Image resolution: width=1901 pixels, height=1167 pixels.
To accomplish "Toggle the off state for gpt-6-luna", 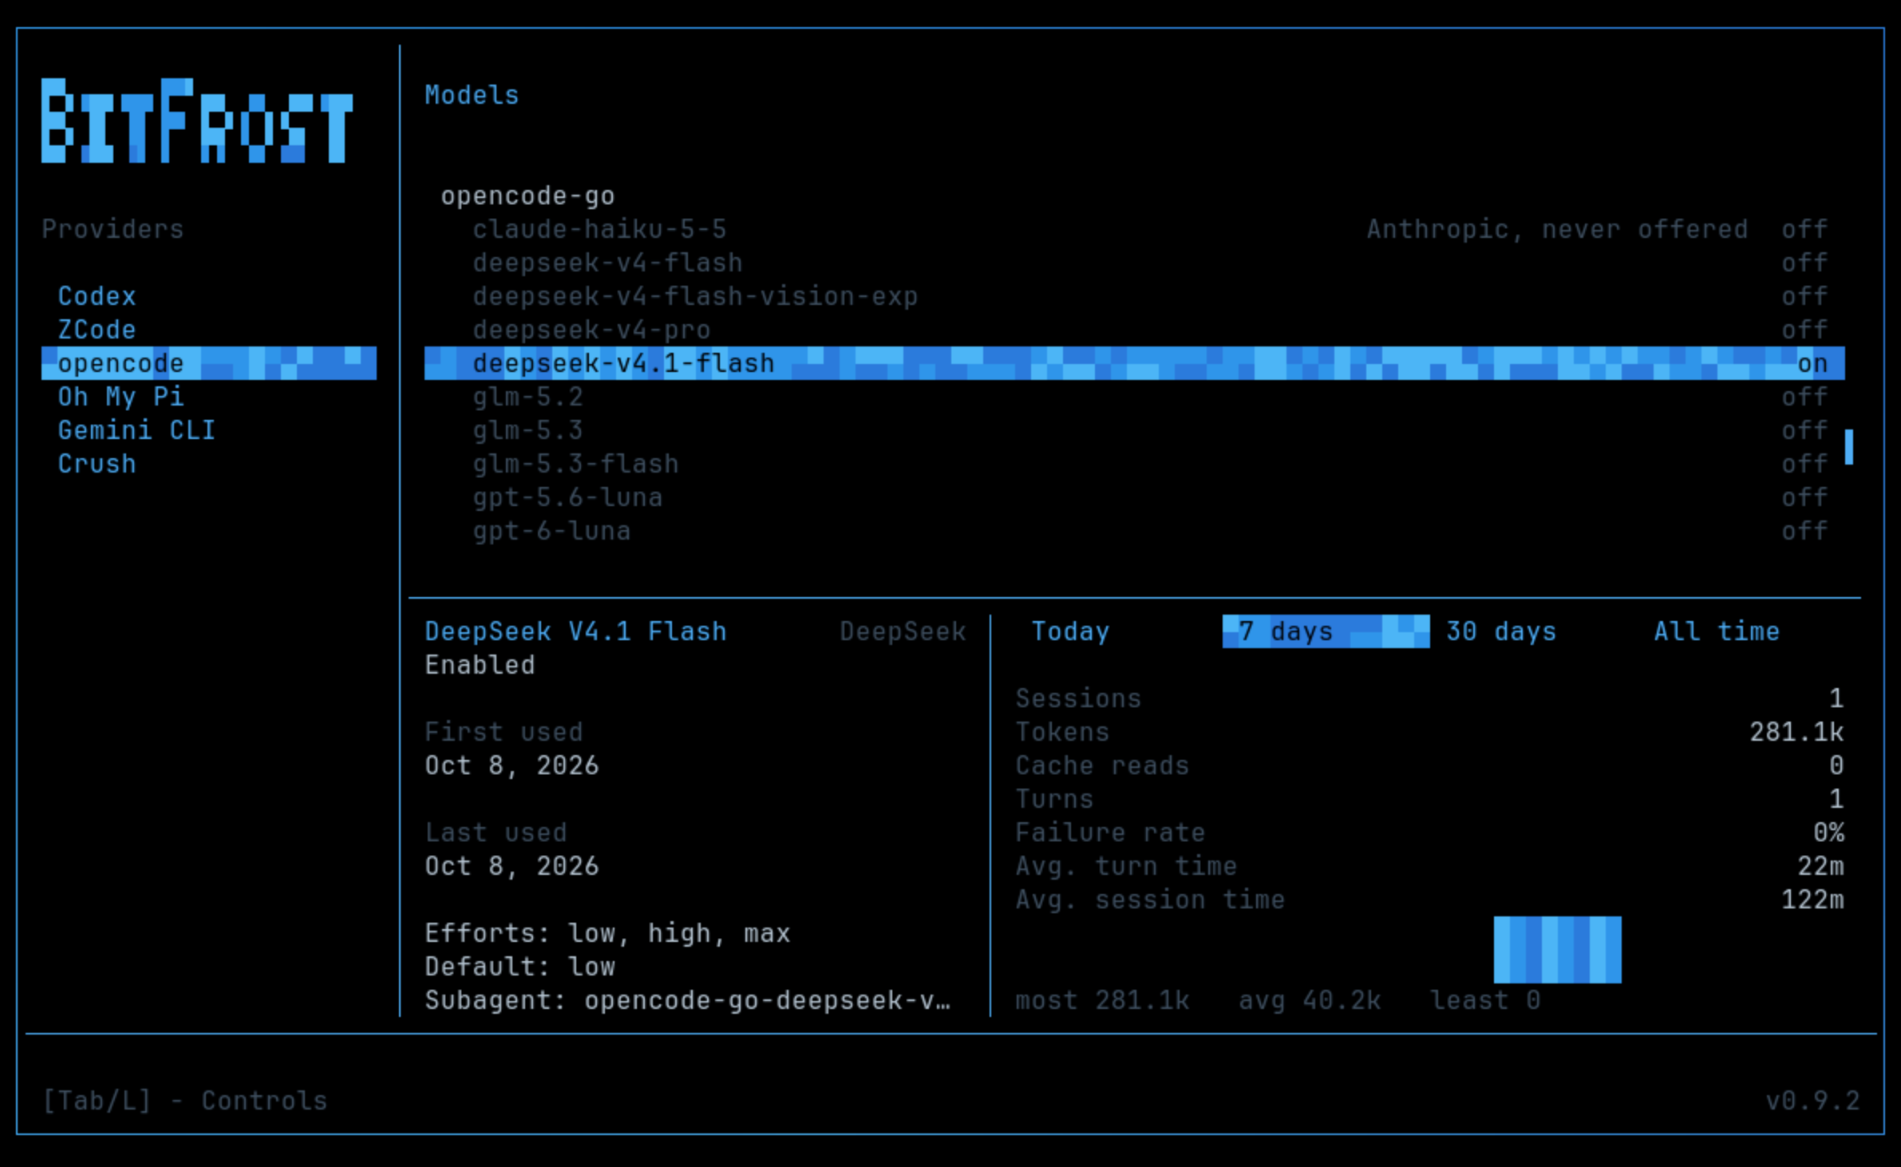I will pos(1804,531).
